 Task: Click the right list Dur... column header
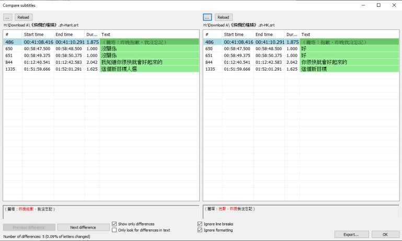tap(292, 35)
